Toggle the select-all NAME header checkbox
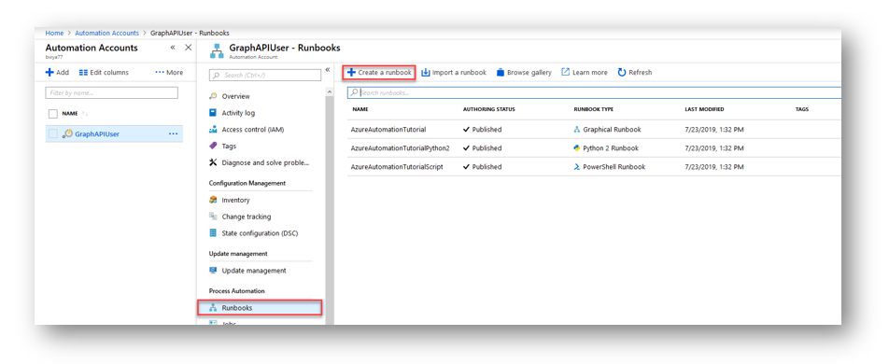Viewport: 889px width, 364px height. (x=53, y=113)
